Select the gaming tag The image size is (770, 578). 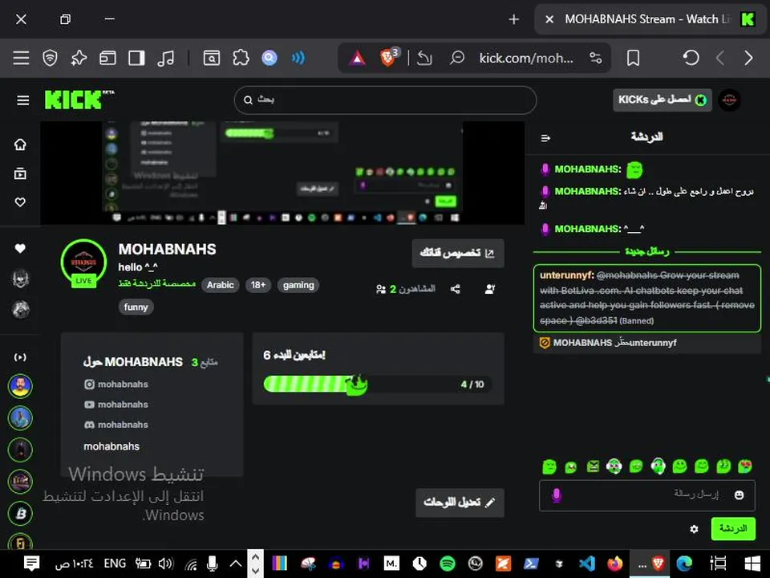[298, 285]
